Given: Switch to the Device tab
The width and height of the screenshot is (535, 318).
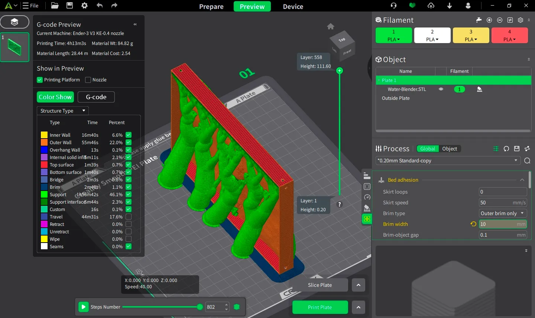Looking at the screenshot, I should click(x=293, y=6).
